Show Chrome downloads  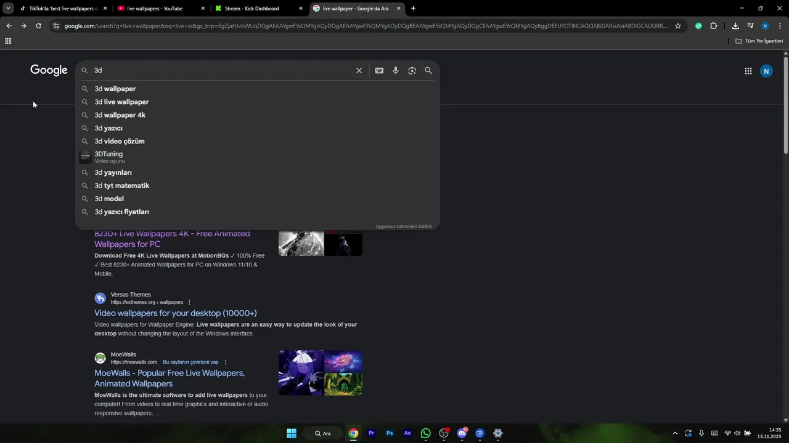click(735, 26)
